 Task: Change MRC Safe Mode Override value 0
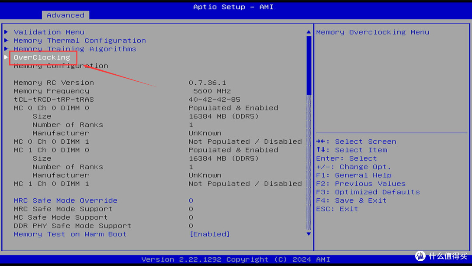click(191, 200)
